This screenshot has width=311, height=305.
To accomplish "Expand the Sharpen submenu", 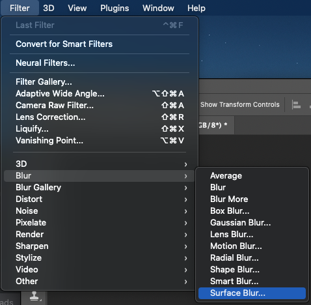I will (100, 246).
